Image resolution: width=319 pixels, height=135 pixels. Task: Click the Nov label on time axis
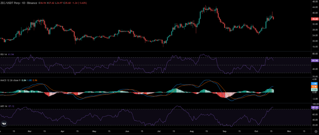click(290, 131)
